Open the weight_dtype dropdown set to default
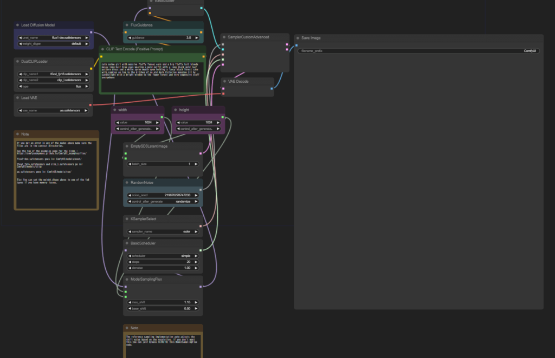 pyautogui.click(x=54, y=44)
